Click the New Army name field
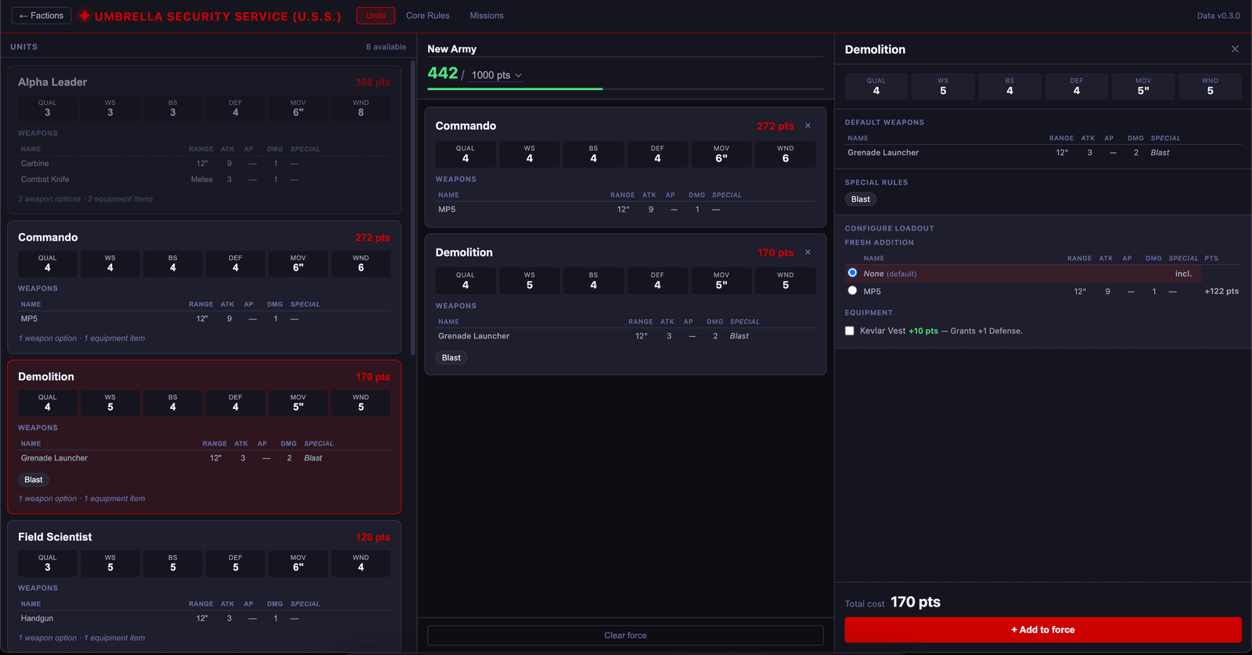Viewport: 1252px width, 655px height. pyautogui.click(x=625, y=49)
